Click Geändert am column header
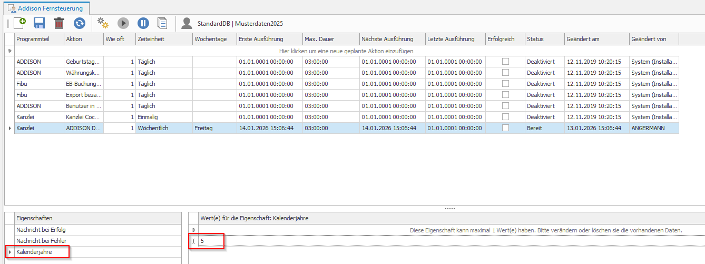Image resolution: width=705 pixels, height=264 pixels. (596, 39)
